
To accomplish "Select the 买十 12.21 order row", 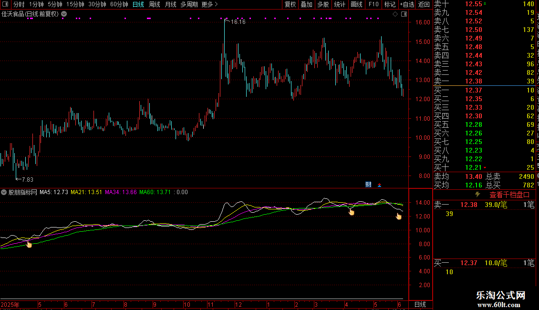I will pos(484,167).
